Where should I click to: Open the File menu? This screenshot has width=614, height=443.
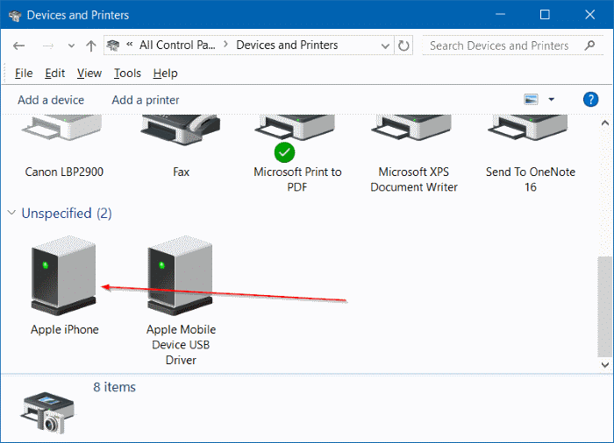24,74
